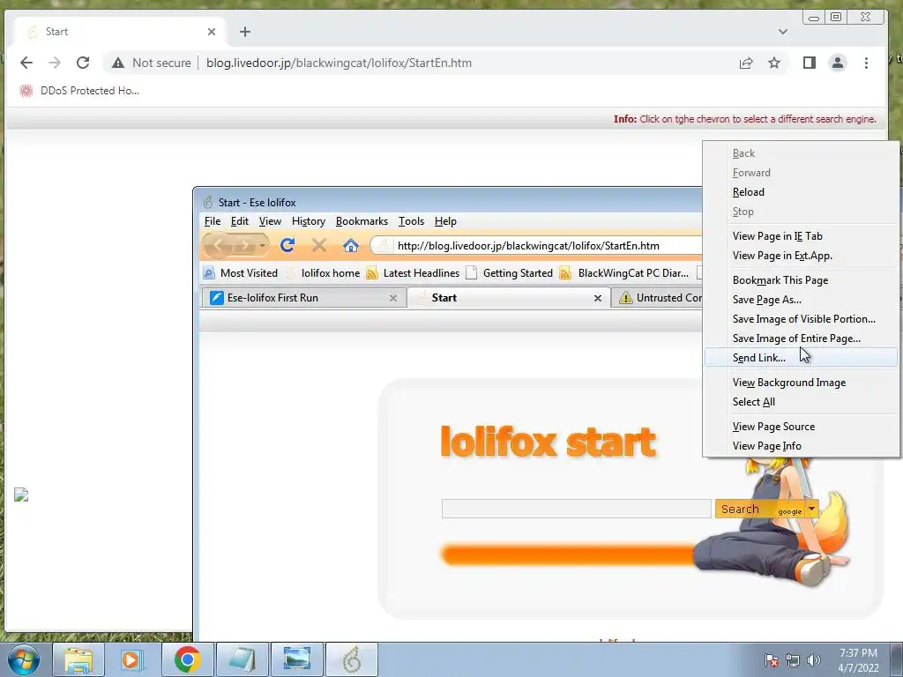This screenshot has width=903, height=677.
Task: Click the home icon in lolifox toolbar
Action: coord(351,246)
